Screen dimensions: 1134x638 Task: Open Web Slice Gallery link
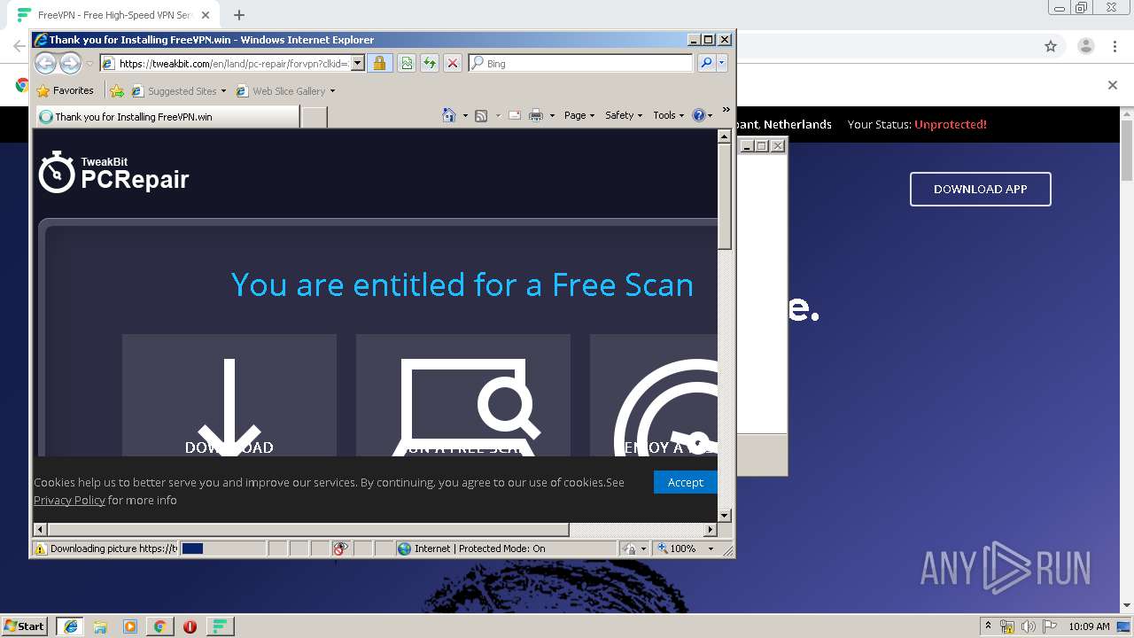point(281,90)
